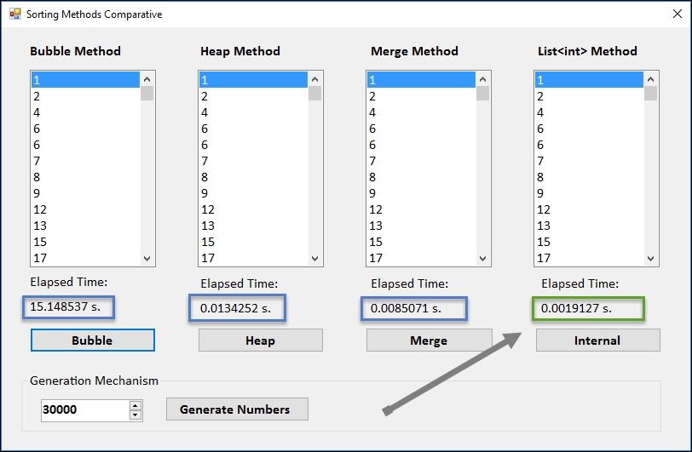This screenshot has width=692, height=452.
Task: Increase number count with spinner up arrow
Action: tap(136, 405)
